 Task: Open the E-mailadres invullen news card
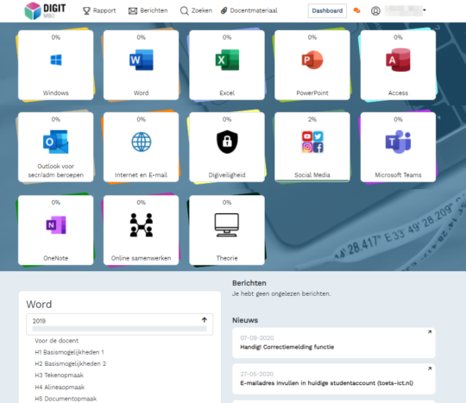click(334, 379)
